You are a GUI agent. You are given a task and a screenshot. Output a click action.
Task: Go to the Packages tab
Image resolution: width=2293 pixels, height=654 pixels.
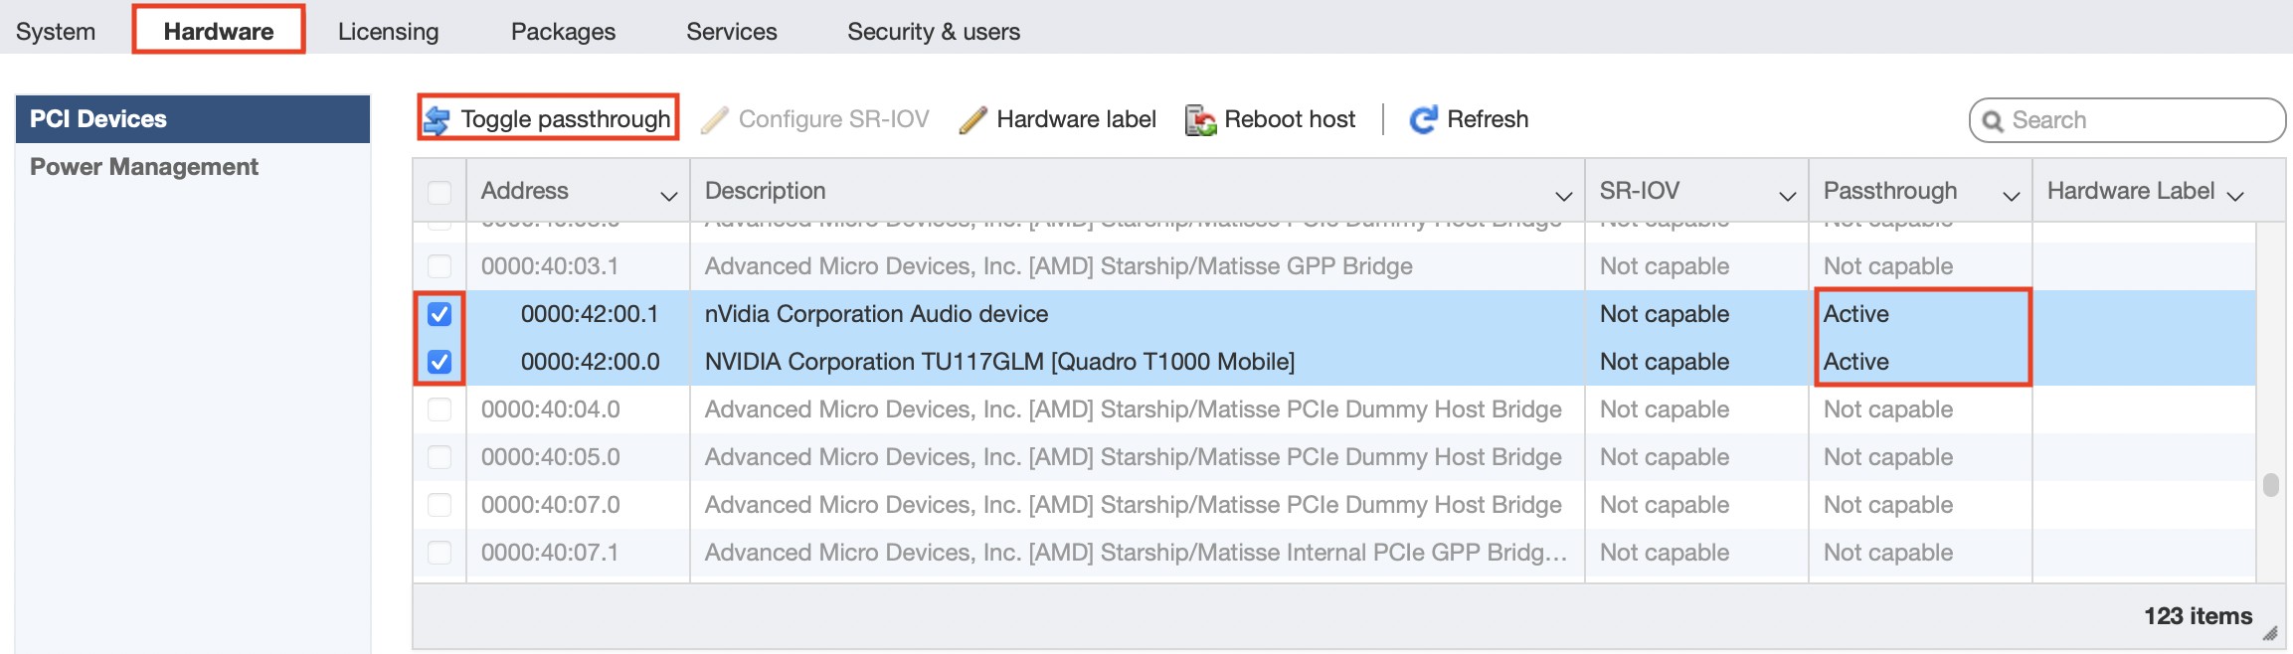point(563,32)
